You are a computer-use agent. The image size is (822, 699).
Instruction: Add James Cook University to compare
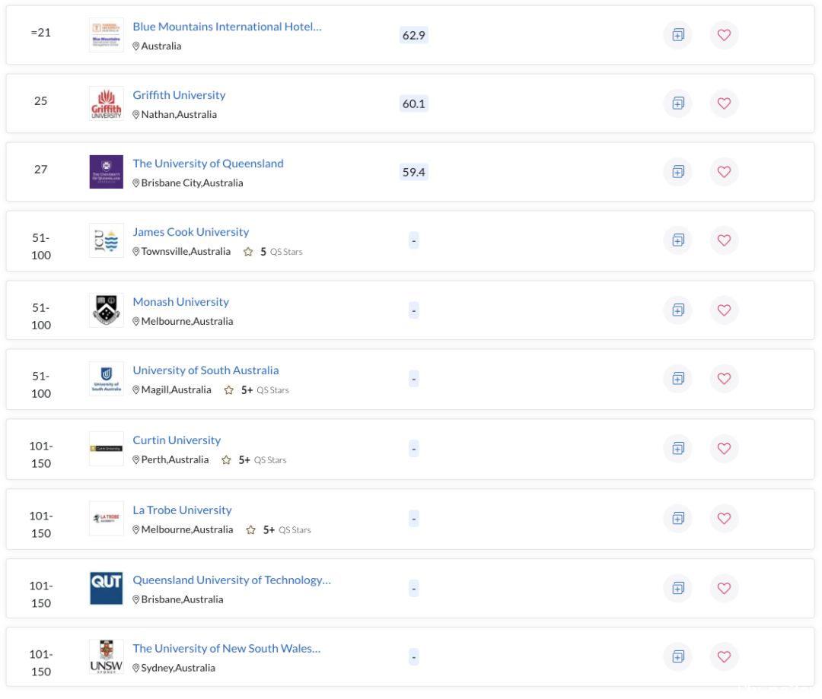click(677, 240)
